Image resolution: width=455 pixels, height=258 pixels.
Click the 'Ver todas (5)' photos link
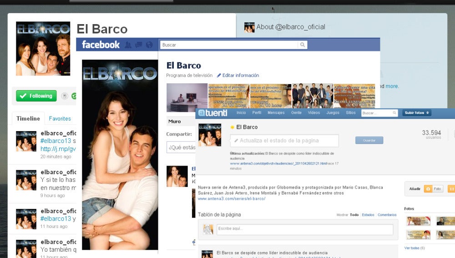point(415,248)
